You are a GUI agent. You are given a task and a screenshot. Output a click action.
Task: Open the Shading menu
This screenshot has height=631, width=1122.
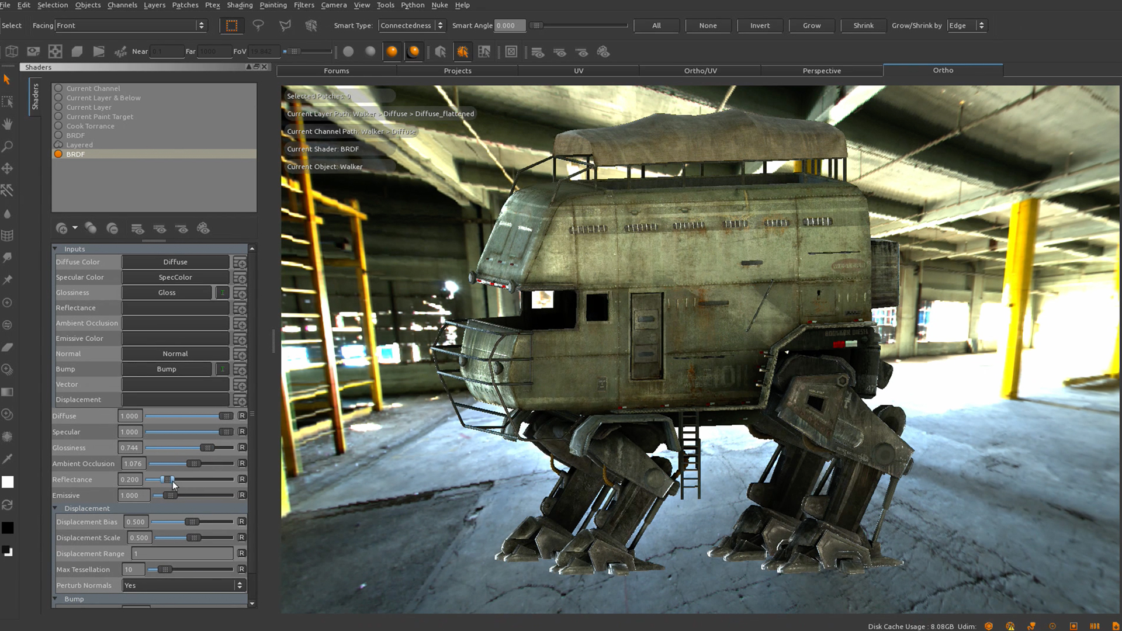240,5
